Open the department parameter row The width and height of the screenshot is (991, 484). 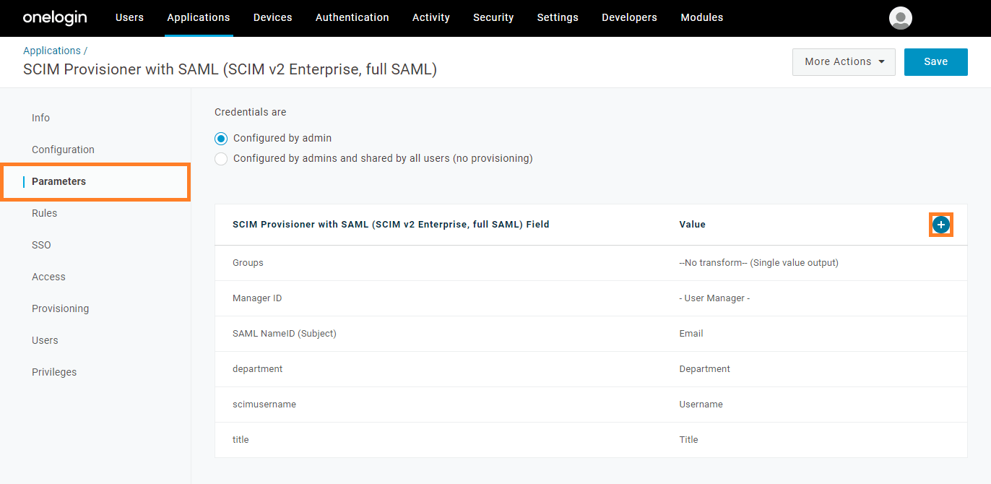(591, 369)
